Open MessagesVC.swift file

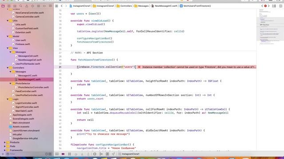(28, 76)
